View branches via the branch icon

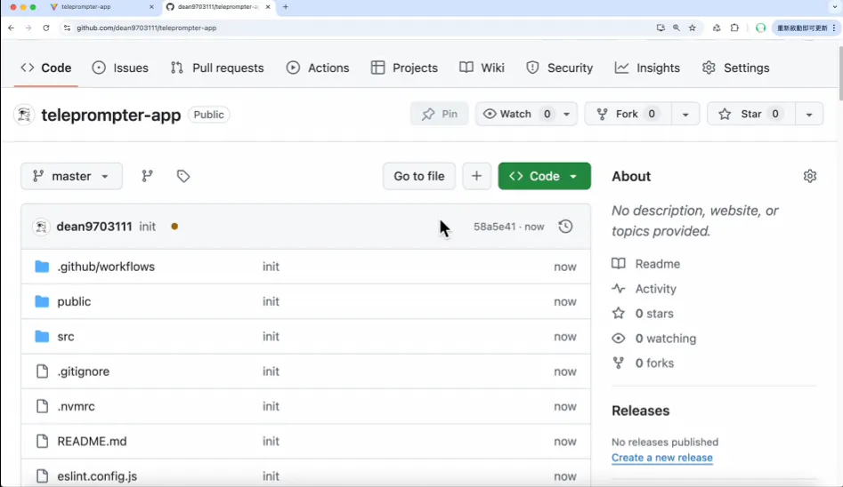(147, 176)
